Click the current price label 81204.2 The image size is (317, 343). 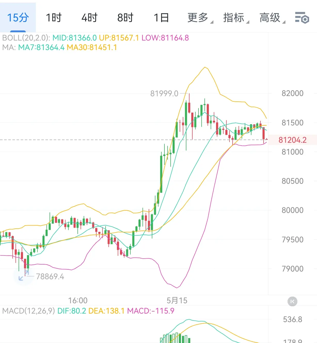click(292, 140)
